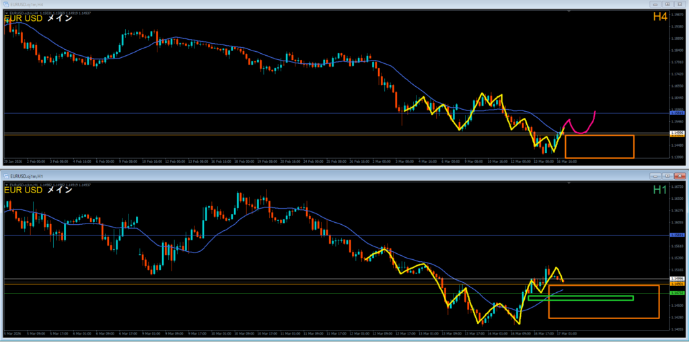Click the H4 chart window title icon
This screenshot has width=689, height=342.
5,4
